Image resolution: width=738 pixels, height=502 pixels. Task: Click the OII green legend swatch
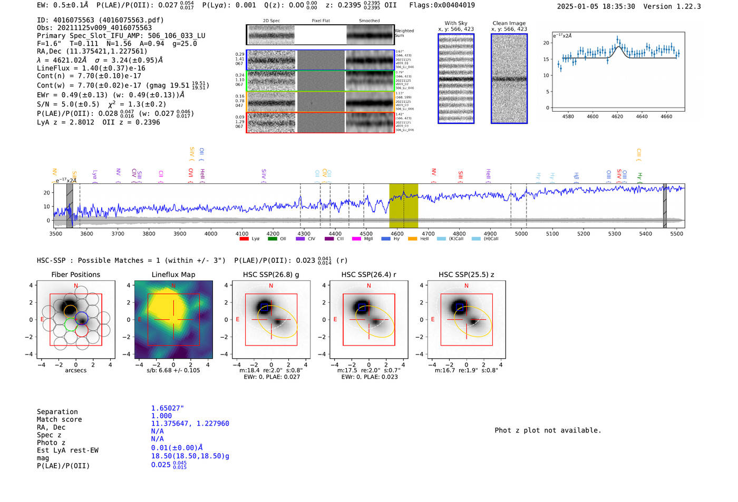tap(273, 239)
